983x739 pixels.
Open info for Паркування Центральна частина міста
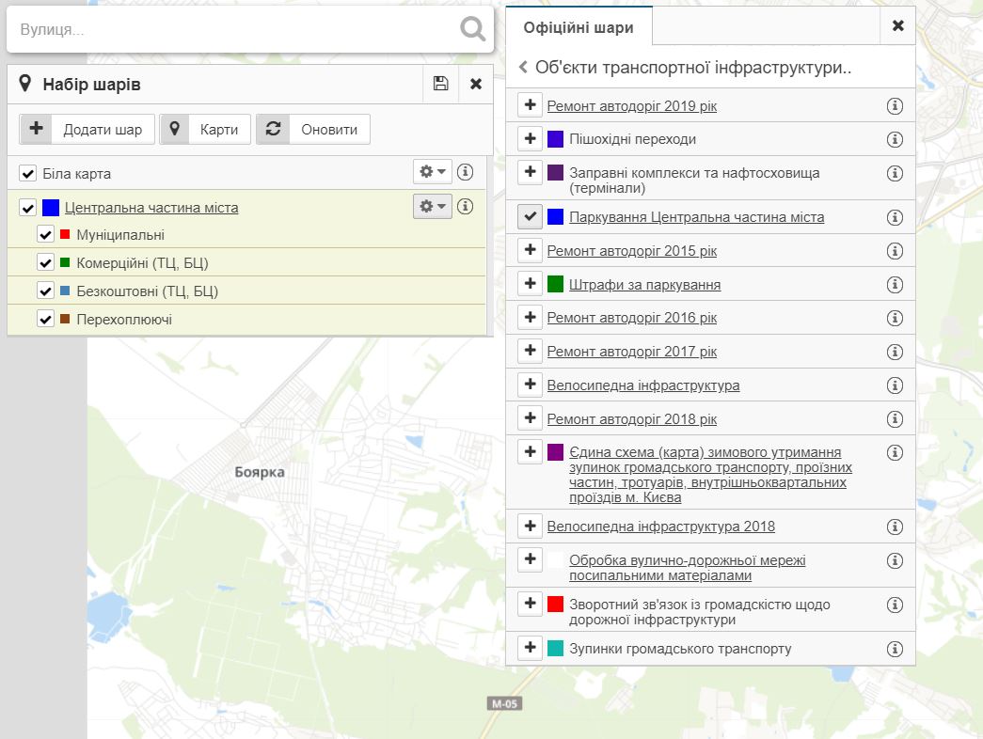click(895, 217)
